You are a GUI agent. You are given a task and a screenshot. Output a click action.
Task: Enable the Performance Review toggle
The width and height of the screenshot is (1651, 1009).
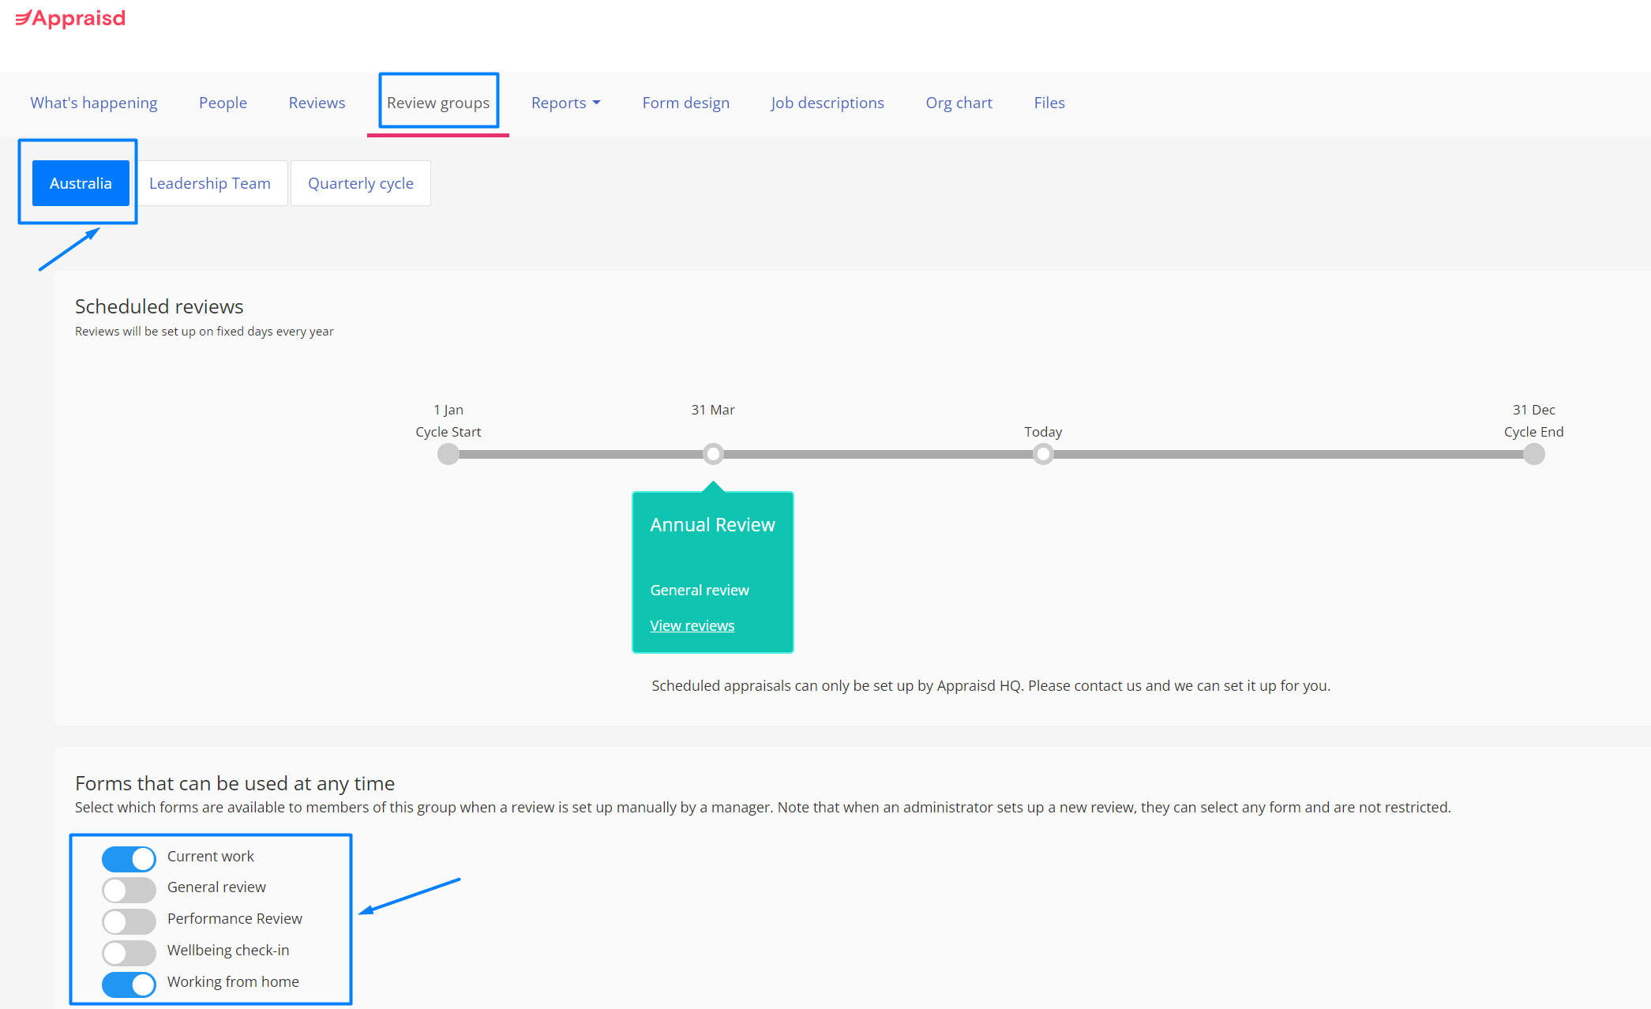129,921
